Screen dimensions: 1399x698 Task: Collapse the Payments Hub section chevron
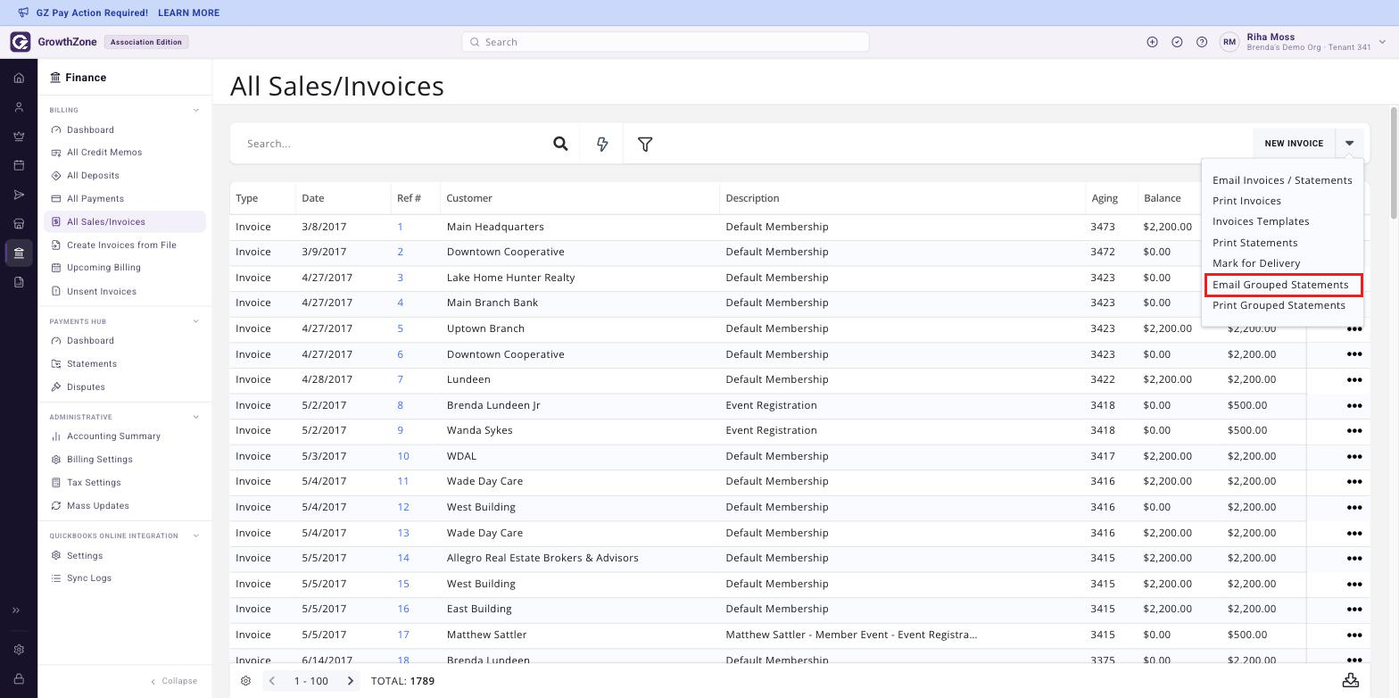tap(196, 321)
